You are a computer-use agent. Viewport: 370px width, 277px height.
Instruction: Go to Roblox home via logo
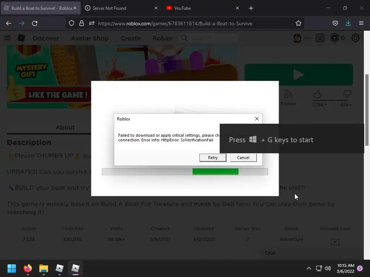[x=21, y=38]
